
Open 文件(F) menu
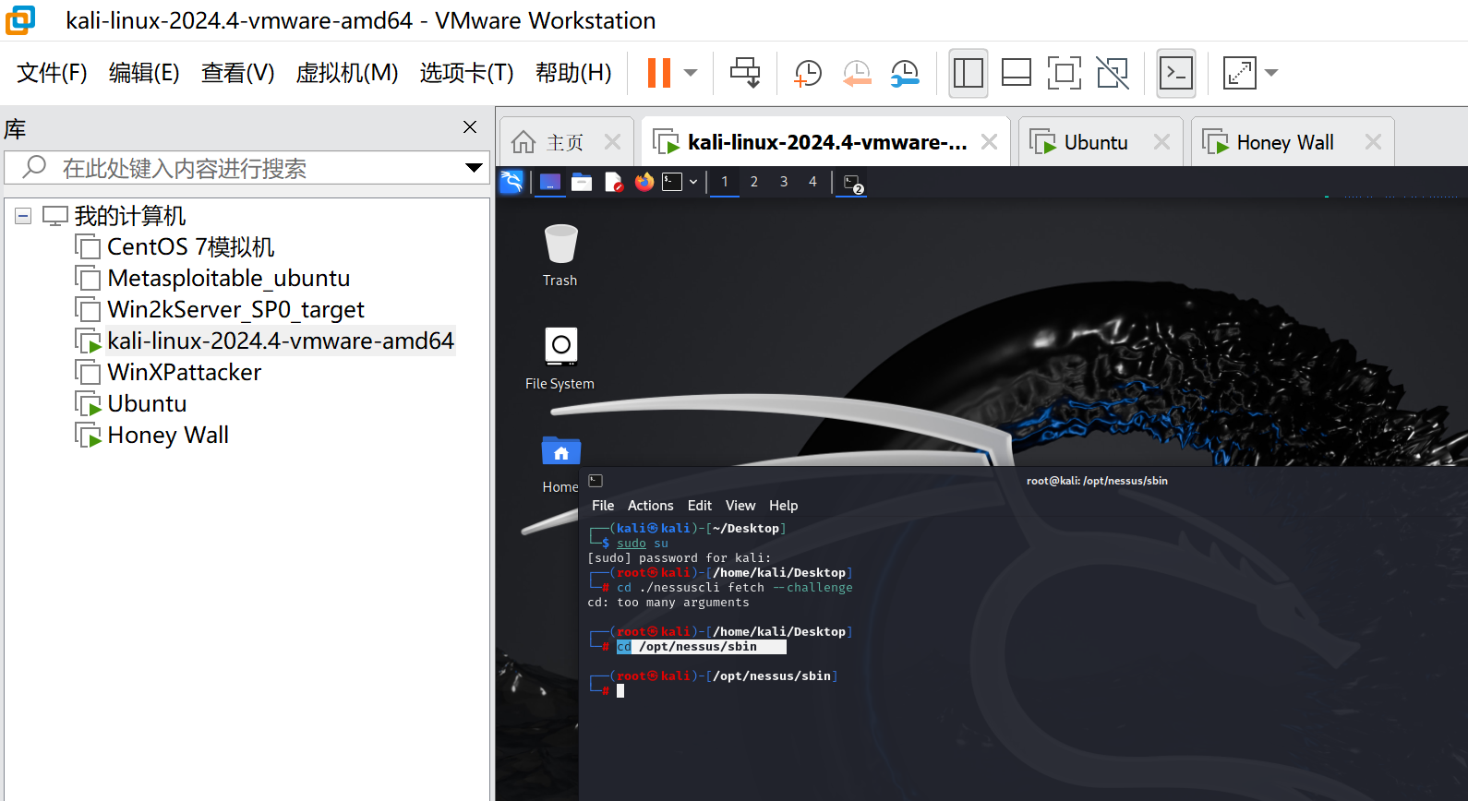pos(52,73)
